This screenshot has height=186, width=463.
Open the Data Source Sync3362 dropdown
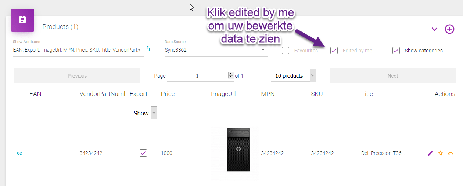point(216,50)
